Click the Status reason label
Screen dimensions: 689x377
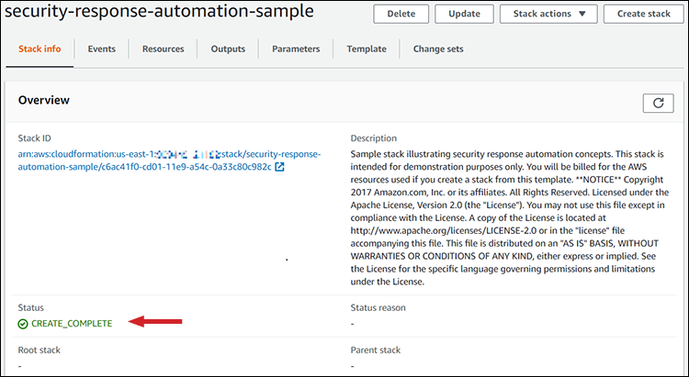coord(378,307)
